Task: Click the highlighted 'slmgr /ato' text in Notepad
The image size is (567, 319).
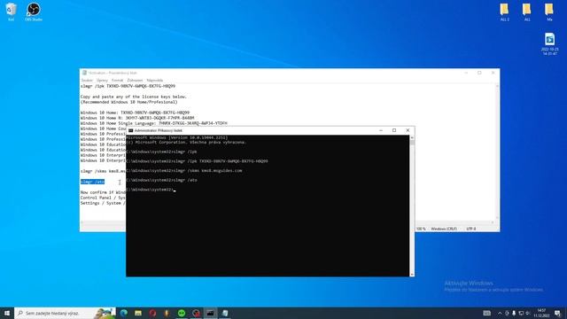Action: click(x=92, y=182)
